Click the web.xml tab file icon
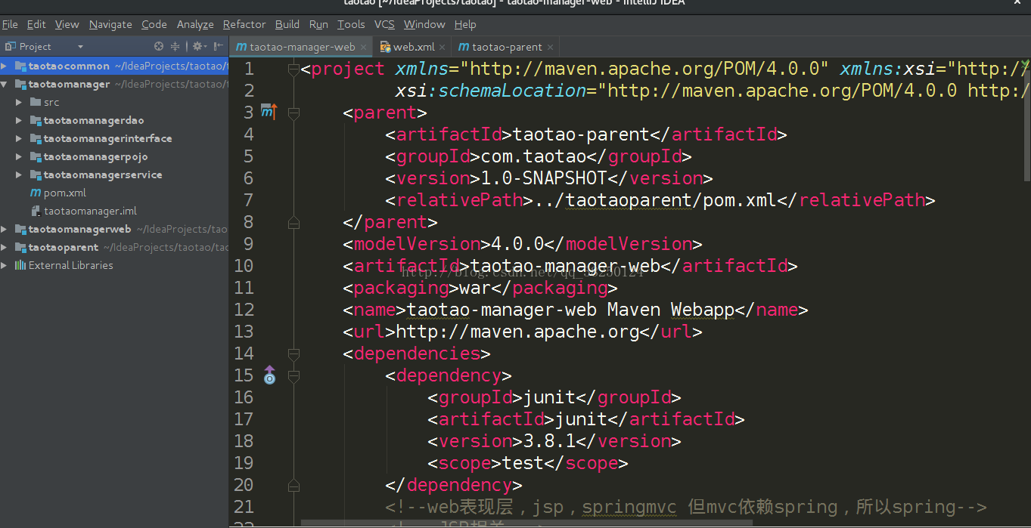Viewport: 1031px width, 528px height. [x=385, y=47]
